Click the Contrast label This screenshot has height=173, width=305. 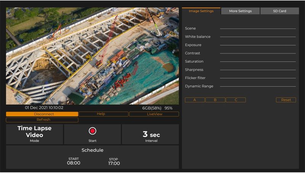point(193,53)
